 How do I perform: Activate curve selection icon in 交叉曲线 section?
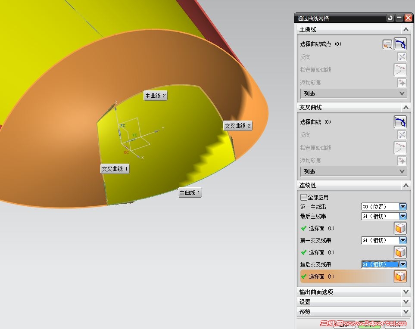pos(400,122)
